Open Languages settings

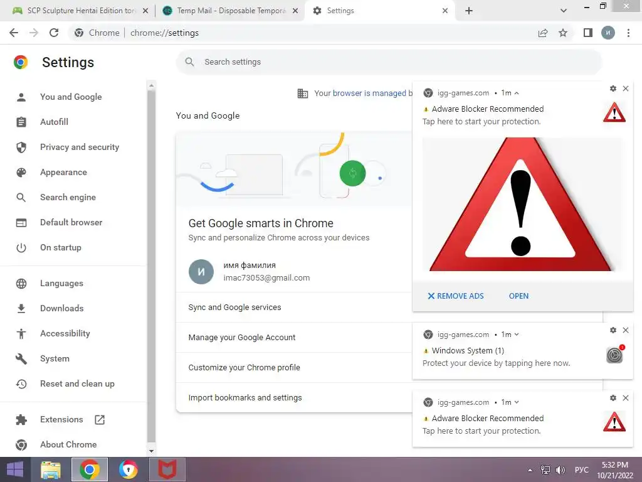[x=61, y=283]
